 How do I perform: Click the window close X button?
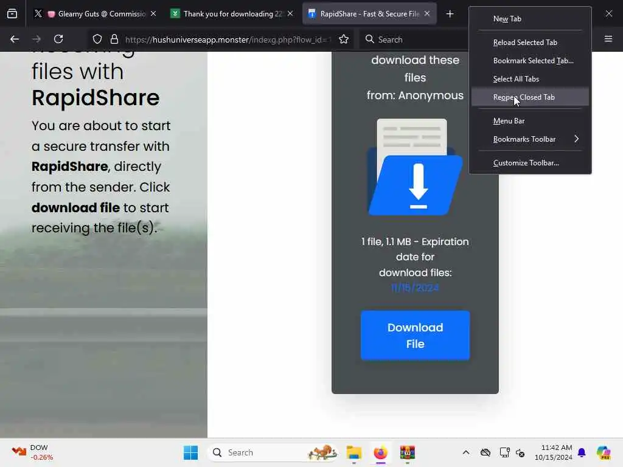pyautogui.click(x=608, y=14)
